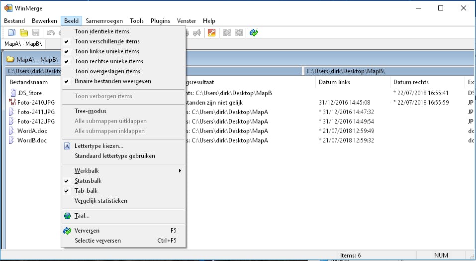Select the MapA\ - MapB\ tab
The image size is (476, 261).
click(23, 44)
